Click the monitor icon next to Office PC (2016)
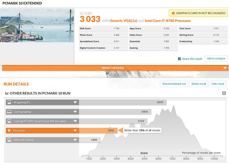229x165 pixels. pyautogui.click(x=9, y=140)
